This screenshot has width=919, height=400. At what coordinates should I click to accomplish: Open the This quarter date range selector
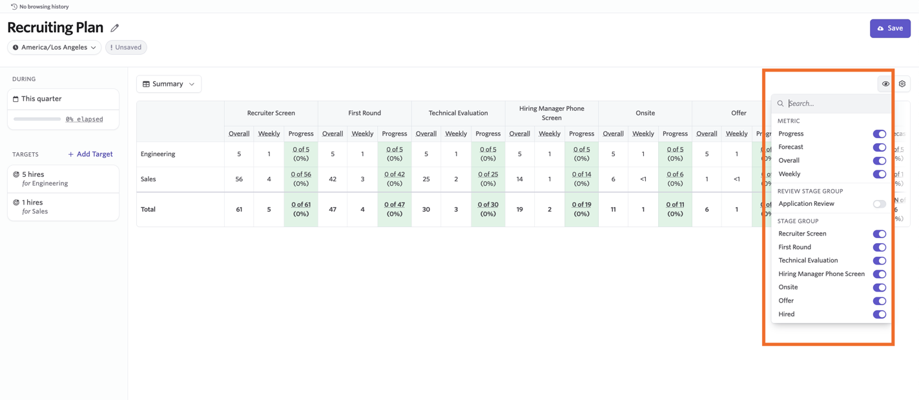(63, 99)
